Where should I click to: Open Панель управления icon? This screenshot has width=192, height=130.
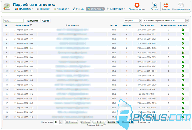point(181,5)
